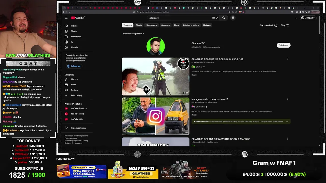
Task: Open options menu for instagram reels video
Action: pos(288,99)
